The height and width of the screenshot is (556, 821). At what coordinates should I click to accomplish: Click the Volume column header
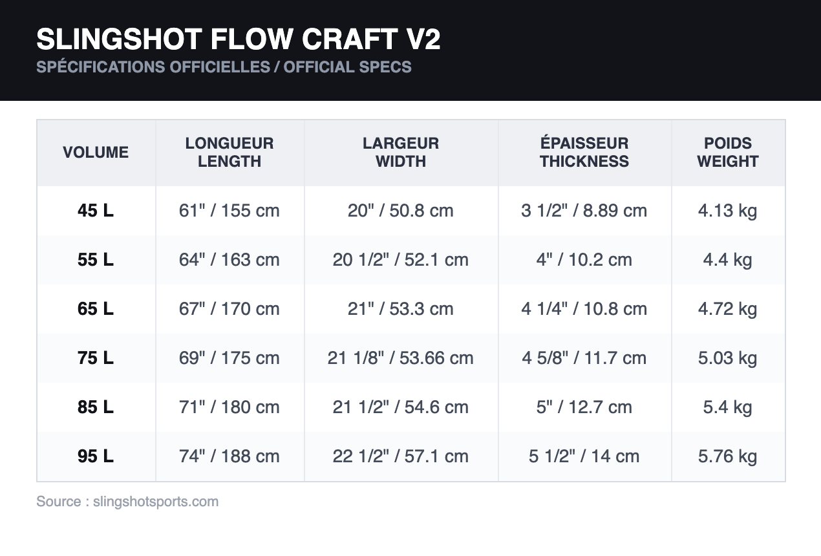96,153
